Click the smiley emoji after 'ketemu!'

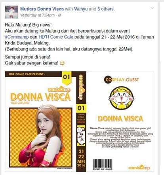click(62, 63)
